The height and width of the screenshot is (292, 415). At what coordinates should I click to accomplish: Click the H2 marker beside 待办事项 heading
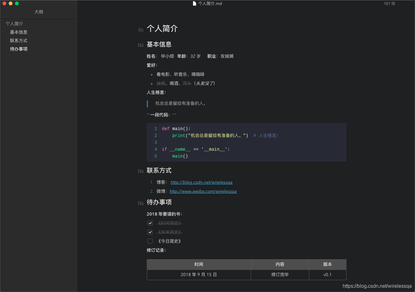click(141, 203)
